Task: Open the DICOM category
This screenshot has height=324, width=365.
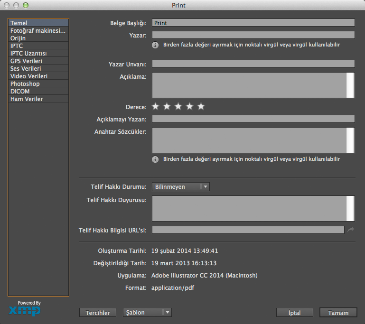Action: [38, 91]
